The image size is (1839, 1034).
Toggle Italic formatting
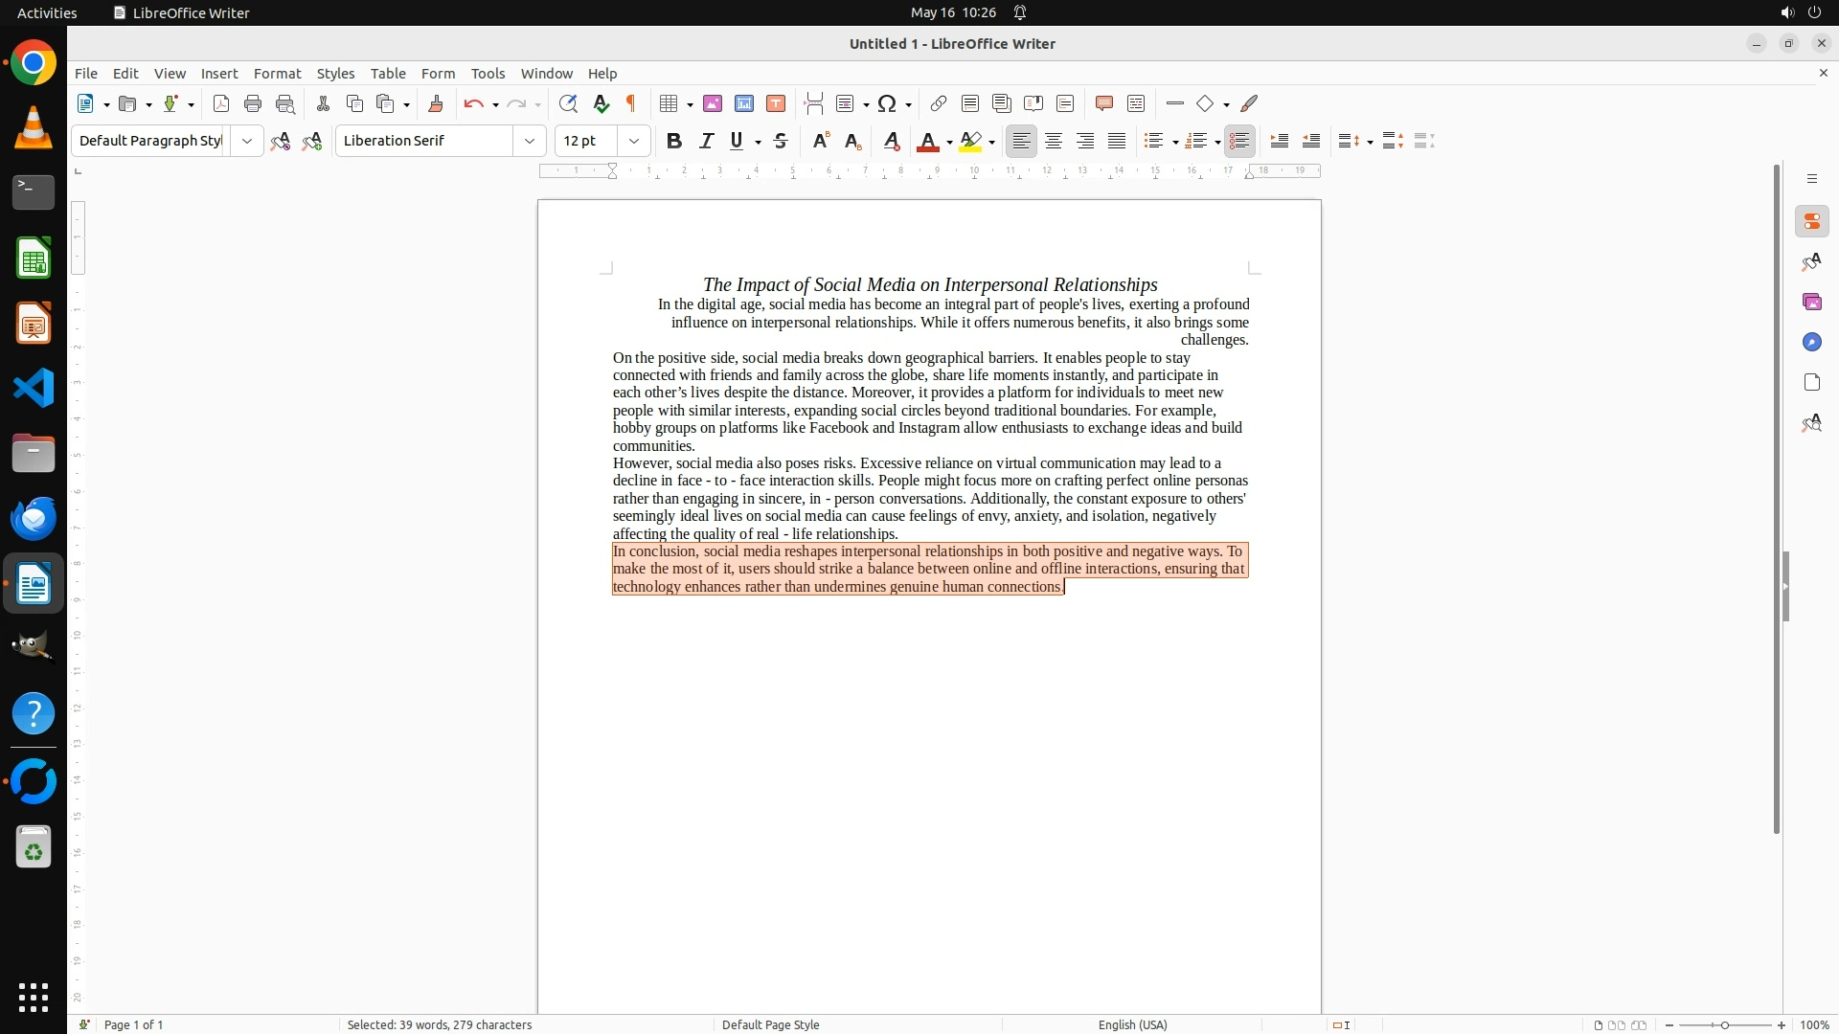point(706,141)
